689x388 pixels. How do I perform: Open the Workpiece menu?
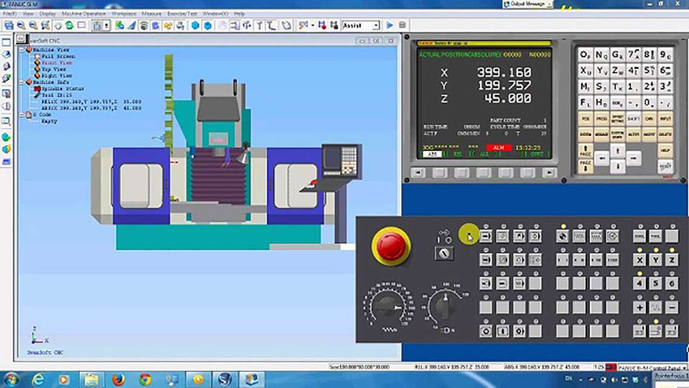coord(124,13)
